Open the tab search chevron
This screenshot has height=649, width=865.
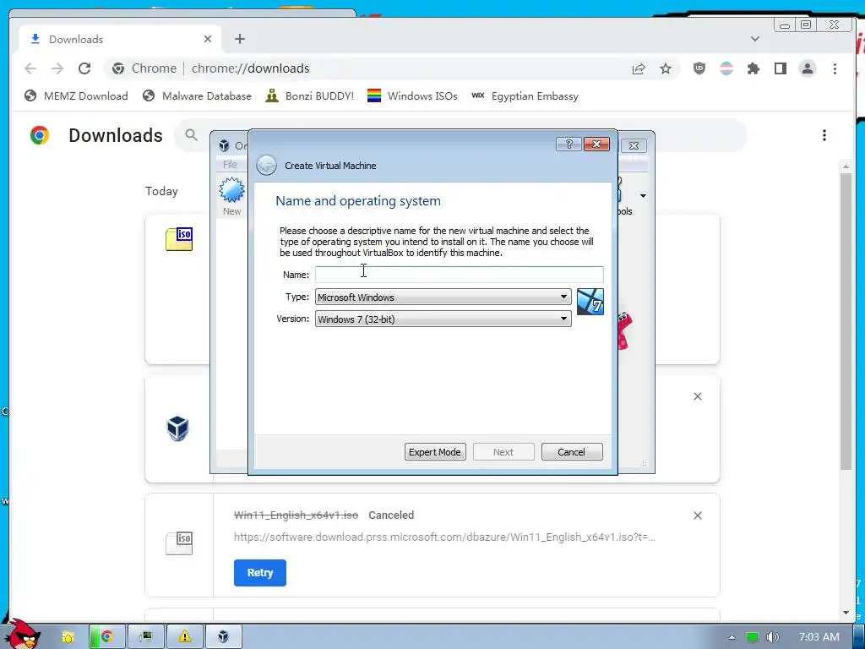755,39
